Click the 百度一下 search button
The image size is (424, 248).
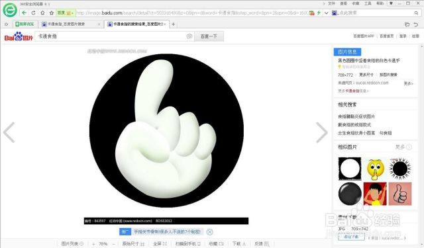tap(209, 36)
